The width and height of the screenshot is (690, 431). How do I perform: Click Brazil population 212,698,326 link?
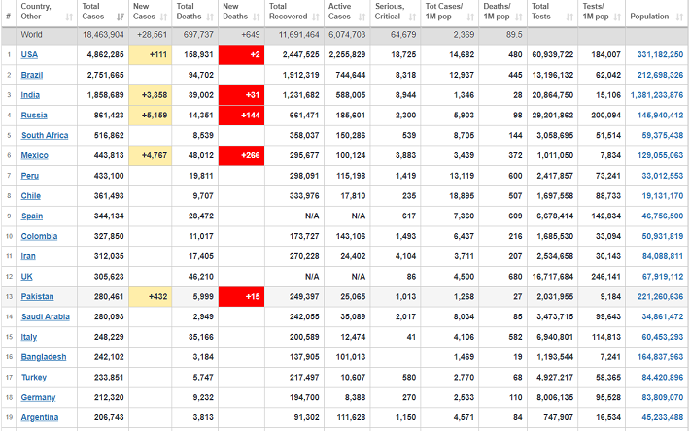(x=660, y=75)
